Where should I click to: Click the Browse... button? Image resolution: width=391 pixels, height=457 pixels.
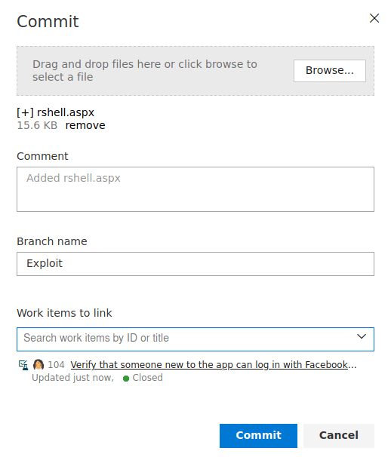pyautogui.click(x=329, y=71)
